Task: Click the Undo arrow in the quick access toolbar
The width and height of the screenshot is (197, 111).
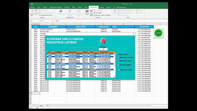Action: tap(35, 4)
